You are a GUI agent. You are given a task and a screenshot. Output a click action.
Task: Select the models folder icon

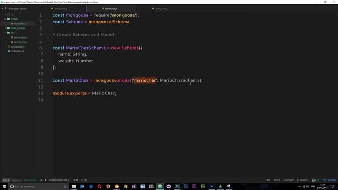8,19
